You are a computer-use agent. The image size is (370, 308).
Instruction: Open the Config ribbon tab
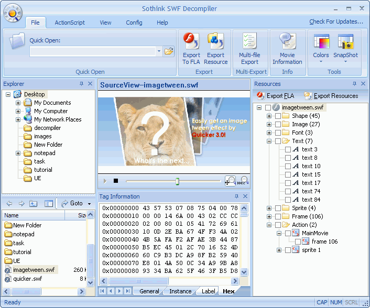click(134, 23)
